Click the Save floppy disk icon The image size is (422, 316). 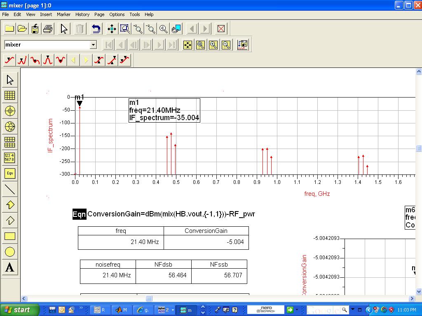35,29
